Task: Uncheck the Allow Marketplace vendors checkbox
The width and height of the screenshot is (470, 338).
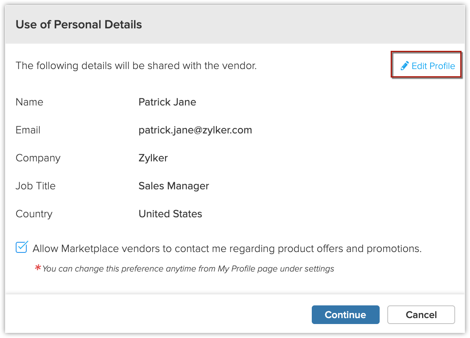Action: tap(22, 247)
